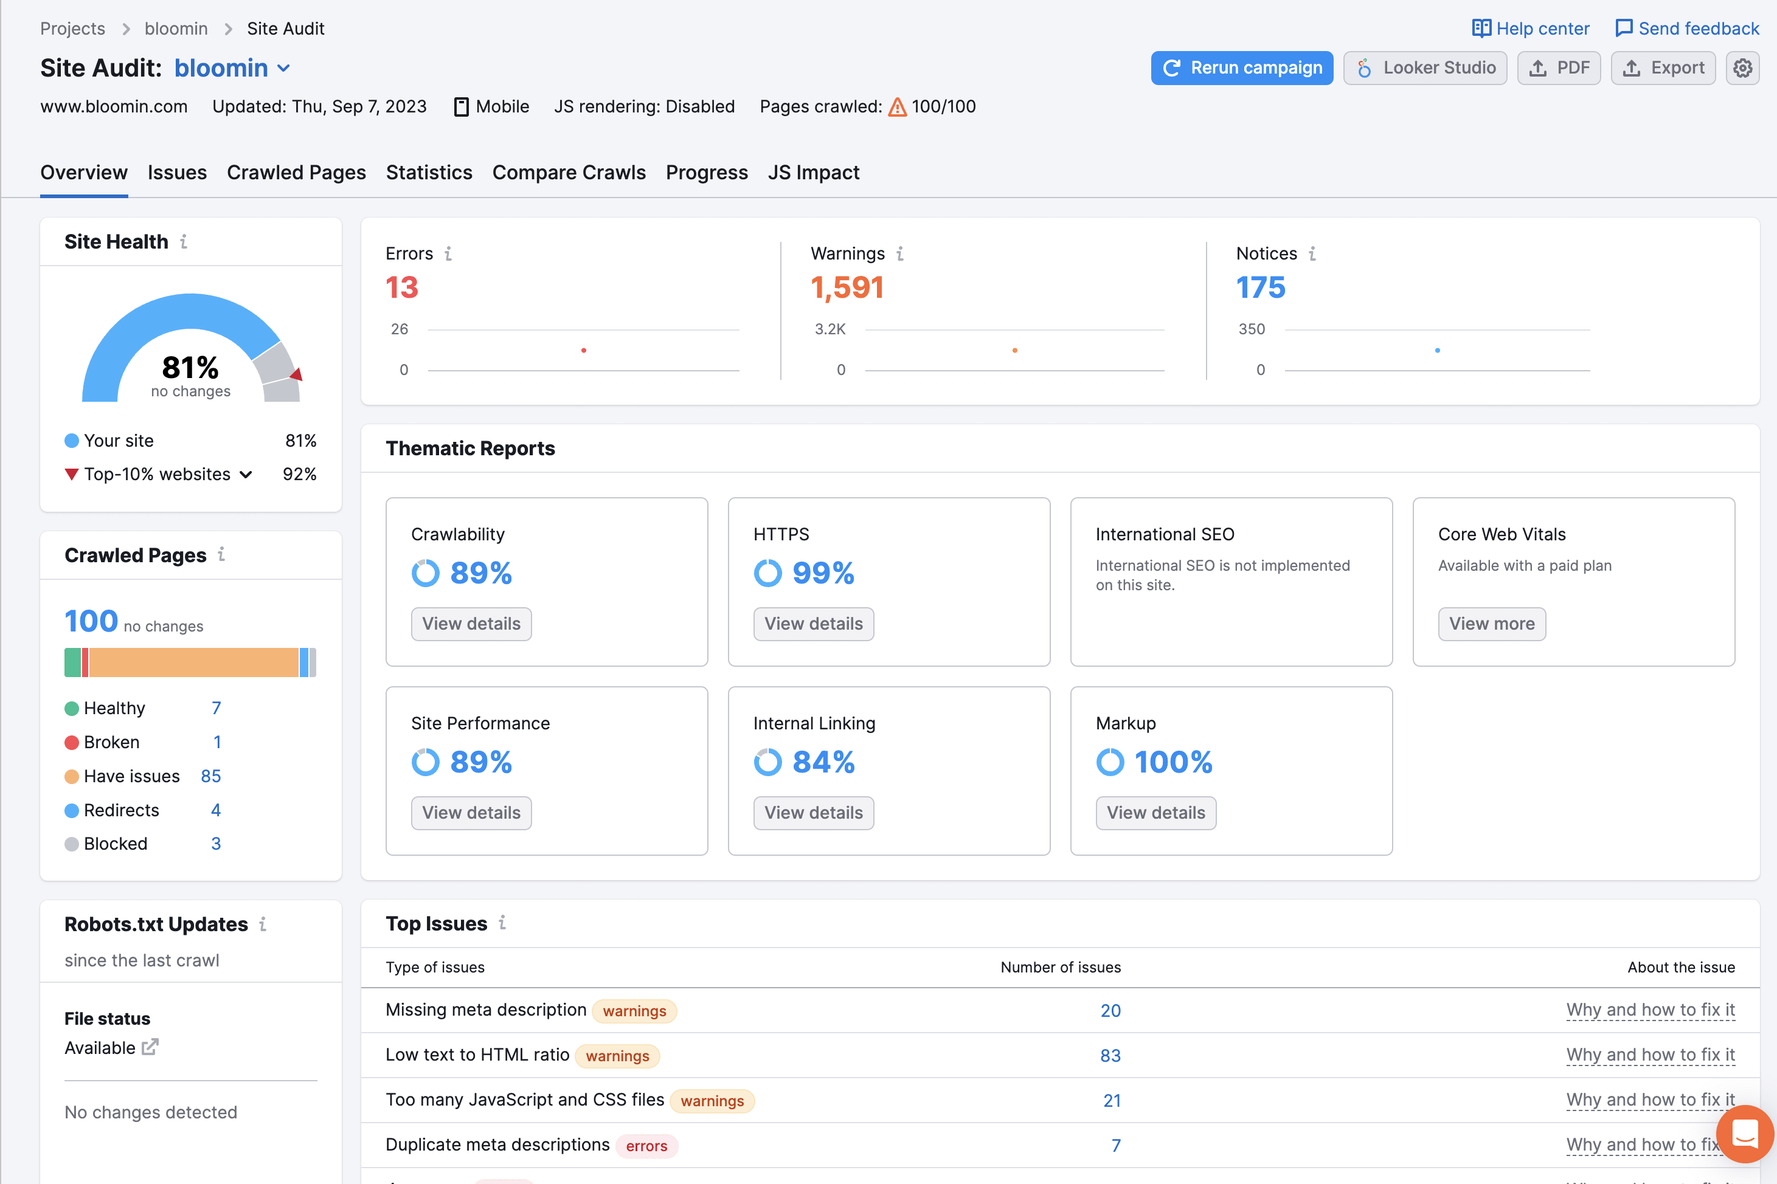Open the settings gear icon
Image resolution: width=1777 pixels, height=1184 pixels.
click(x=1742, y=68)
